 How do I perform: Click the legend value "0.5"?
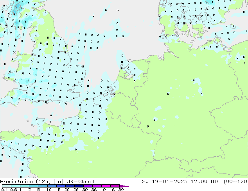click(14, 189)
